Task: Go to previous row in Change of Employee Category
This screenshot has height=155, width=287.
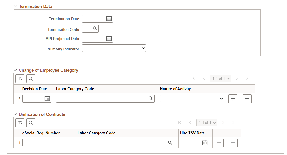Action: tap(204, 78)
